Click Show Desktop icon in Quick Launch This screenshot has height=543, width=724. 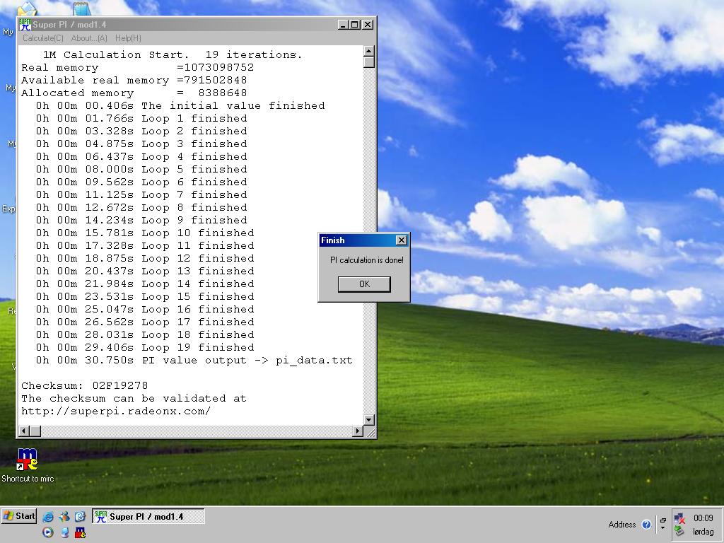click(x=64, y=532)
